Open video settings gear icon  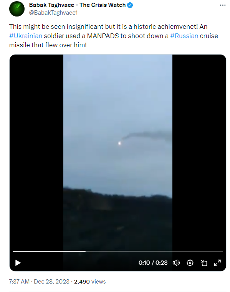[190, 263]
